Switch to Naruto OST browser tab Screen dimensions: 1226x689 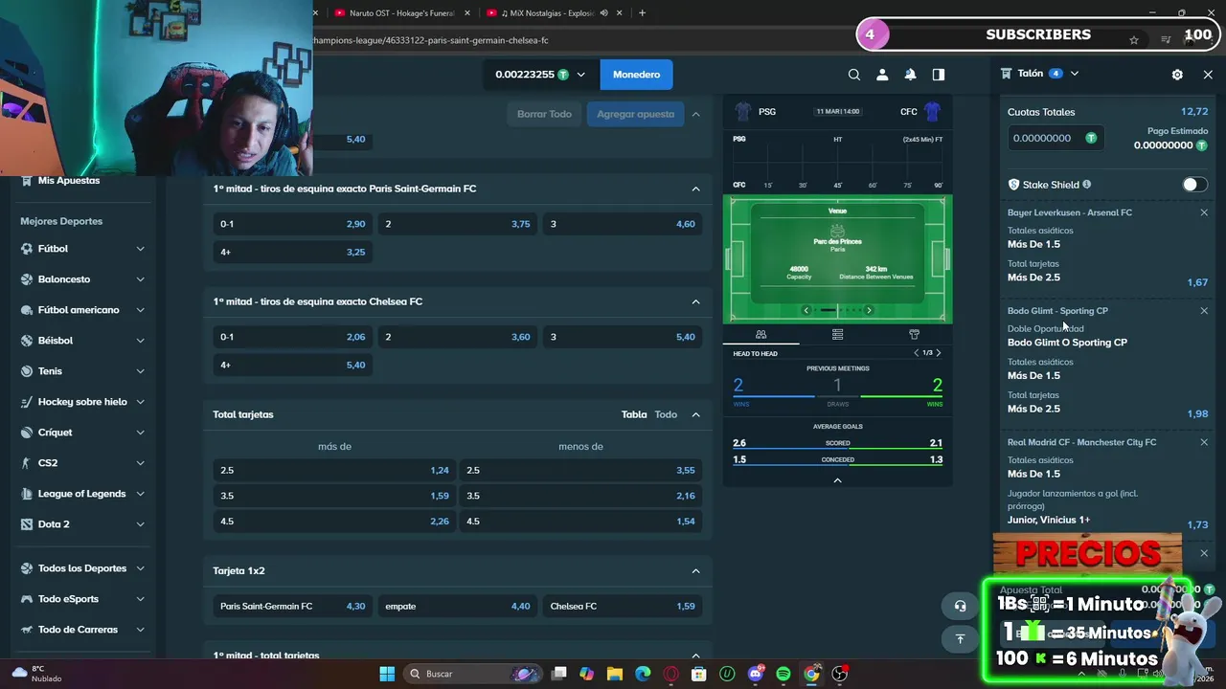pos(401,12)
